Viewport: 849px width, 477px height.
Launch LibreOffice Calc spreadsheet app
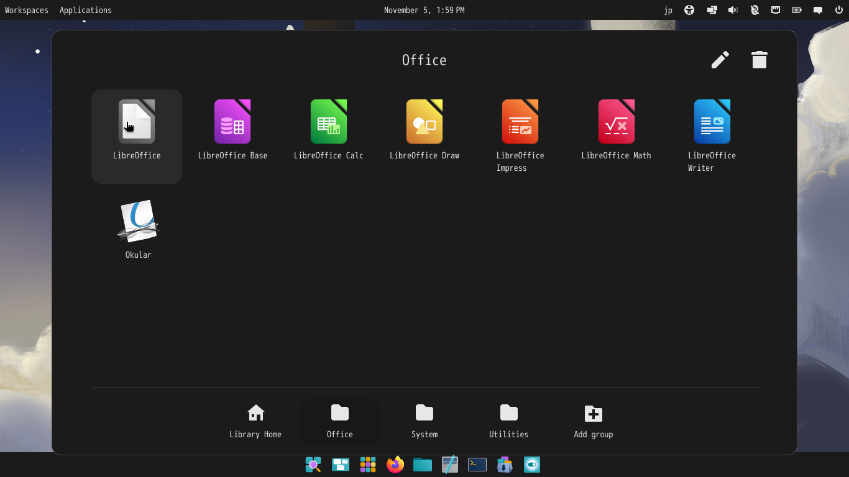(329, 130)
